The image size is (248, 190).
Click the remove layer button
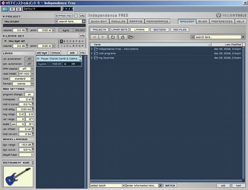[x=55, y=53]
